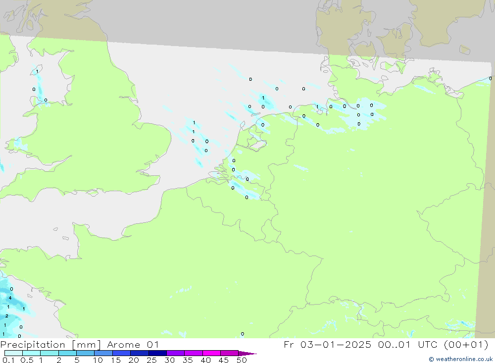Choose the 40 to 45 mm magenta swatch
Screen dimensions: 495x363
211,353
